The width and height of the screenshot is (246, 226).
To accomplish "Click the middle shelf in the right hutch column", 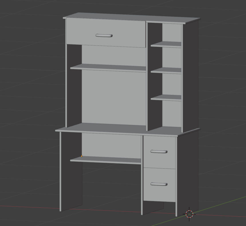I will tap(166, 71).
